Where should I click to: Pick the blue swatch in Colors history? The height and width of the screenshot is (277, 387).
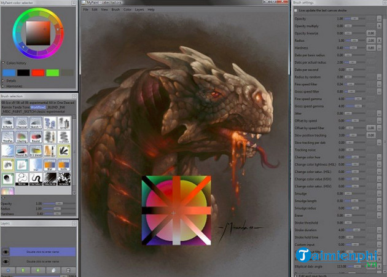[9, 72]
